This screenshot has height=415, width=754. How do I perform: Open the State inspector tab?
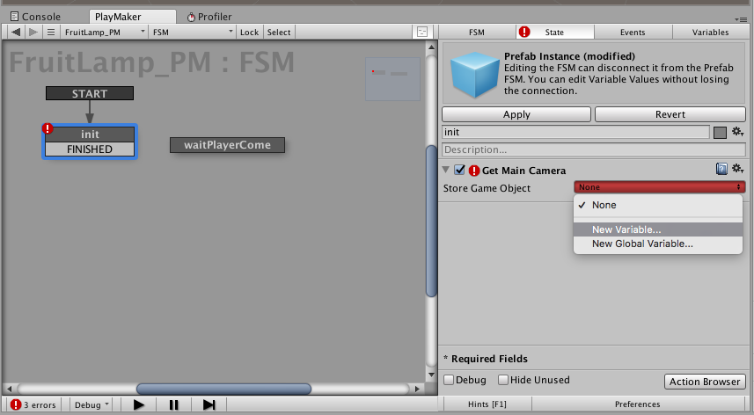coord(554,33)
